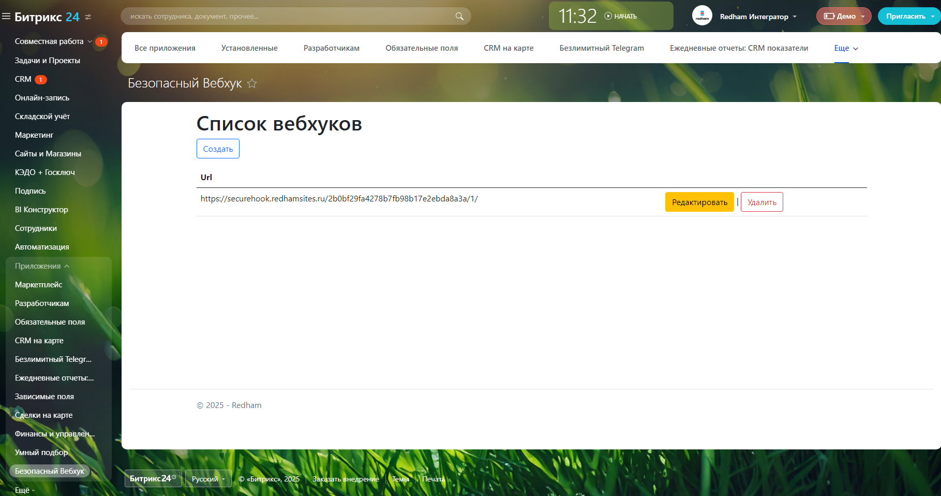The image size is (941, 496).
Task: Open the Redham Интегратор user dropdown
Action: (x=758, y=17)
